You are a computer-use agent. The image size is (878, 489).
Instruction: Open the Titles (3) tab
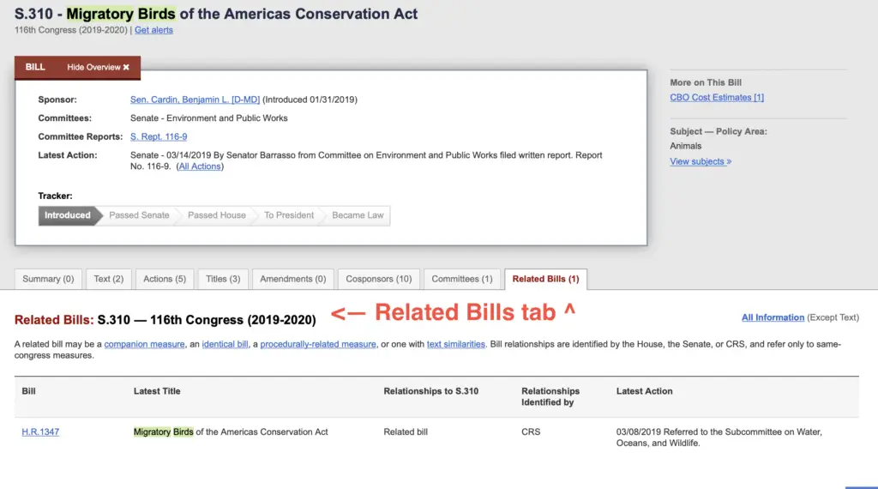pyautogui.click(x=223, y=279)
